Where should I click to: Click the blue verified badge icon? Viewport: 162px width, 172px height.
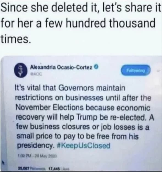point(97,66)
